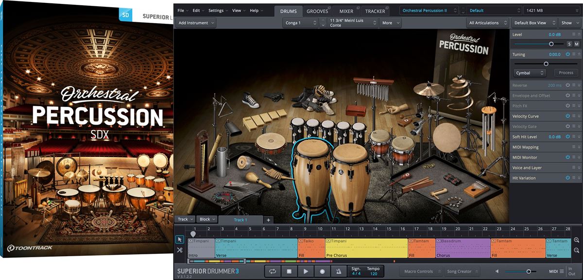583x280 pixels.
Task: Adjust the Tuning slider handle
Action: coord(546,63)
